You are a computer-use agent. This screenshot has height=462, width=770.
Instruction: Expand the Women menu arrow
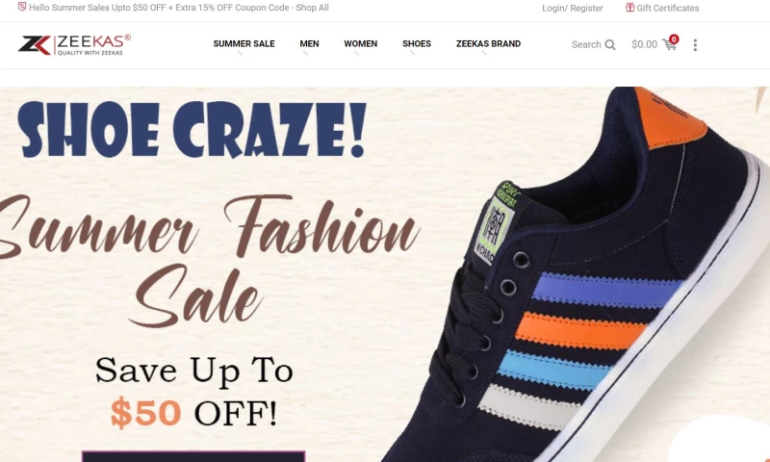click(x=356, y=53)
